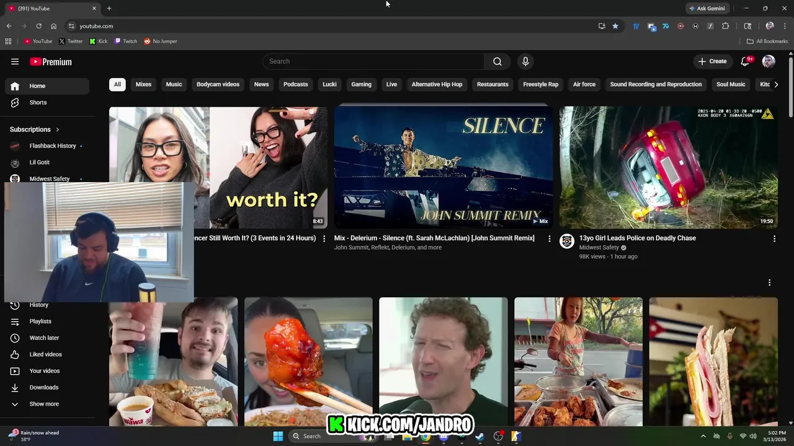The width and height of the screenshot is (794, 446).
Task: Open YouTube account avatar menu
Action: [769, 61]
